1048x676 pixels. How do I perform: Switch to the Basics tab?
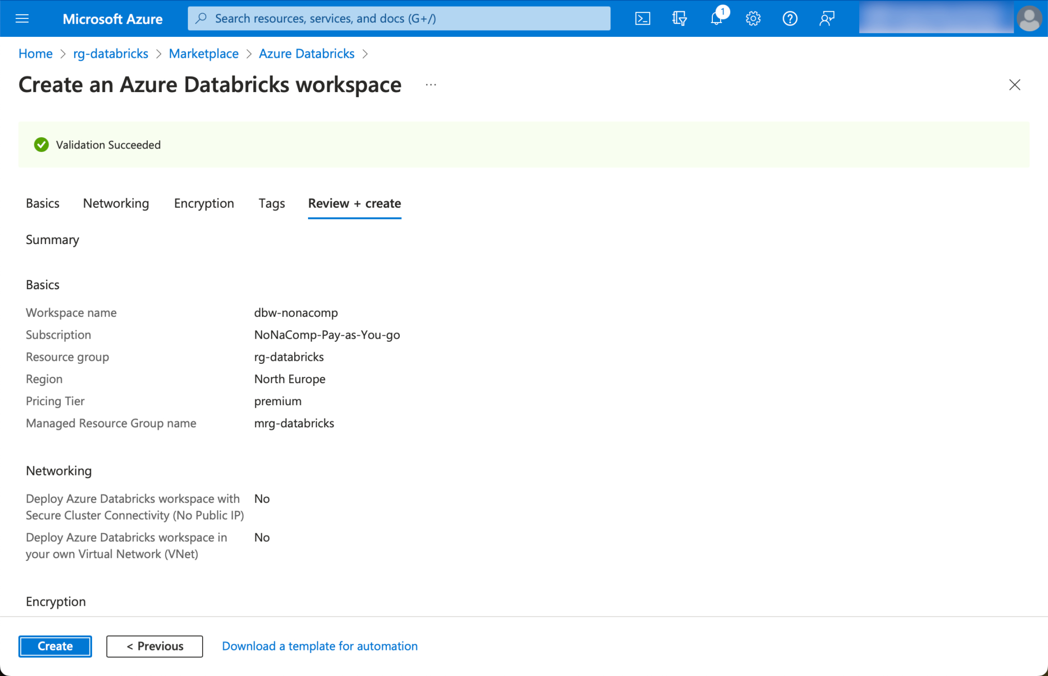[x=42, y=203]
